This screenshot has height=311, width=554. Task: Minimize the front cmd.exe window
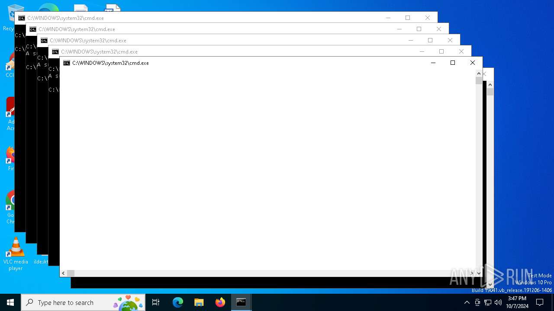(x=433, y=63)
